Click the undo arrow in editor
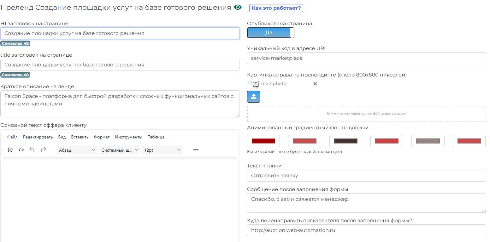This screenshot has width=490, height=242. [x=32, y=150]
